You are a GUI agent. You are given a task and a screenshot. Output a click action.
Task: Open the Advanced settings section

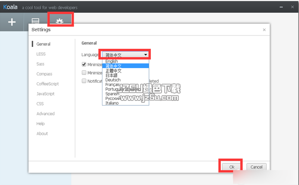tap(45, 114)
